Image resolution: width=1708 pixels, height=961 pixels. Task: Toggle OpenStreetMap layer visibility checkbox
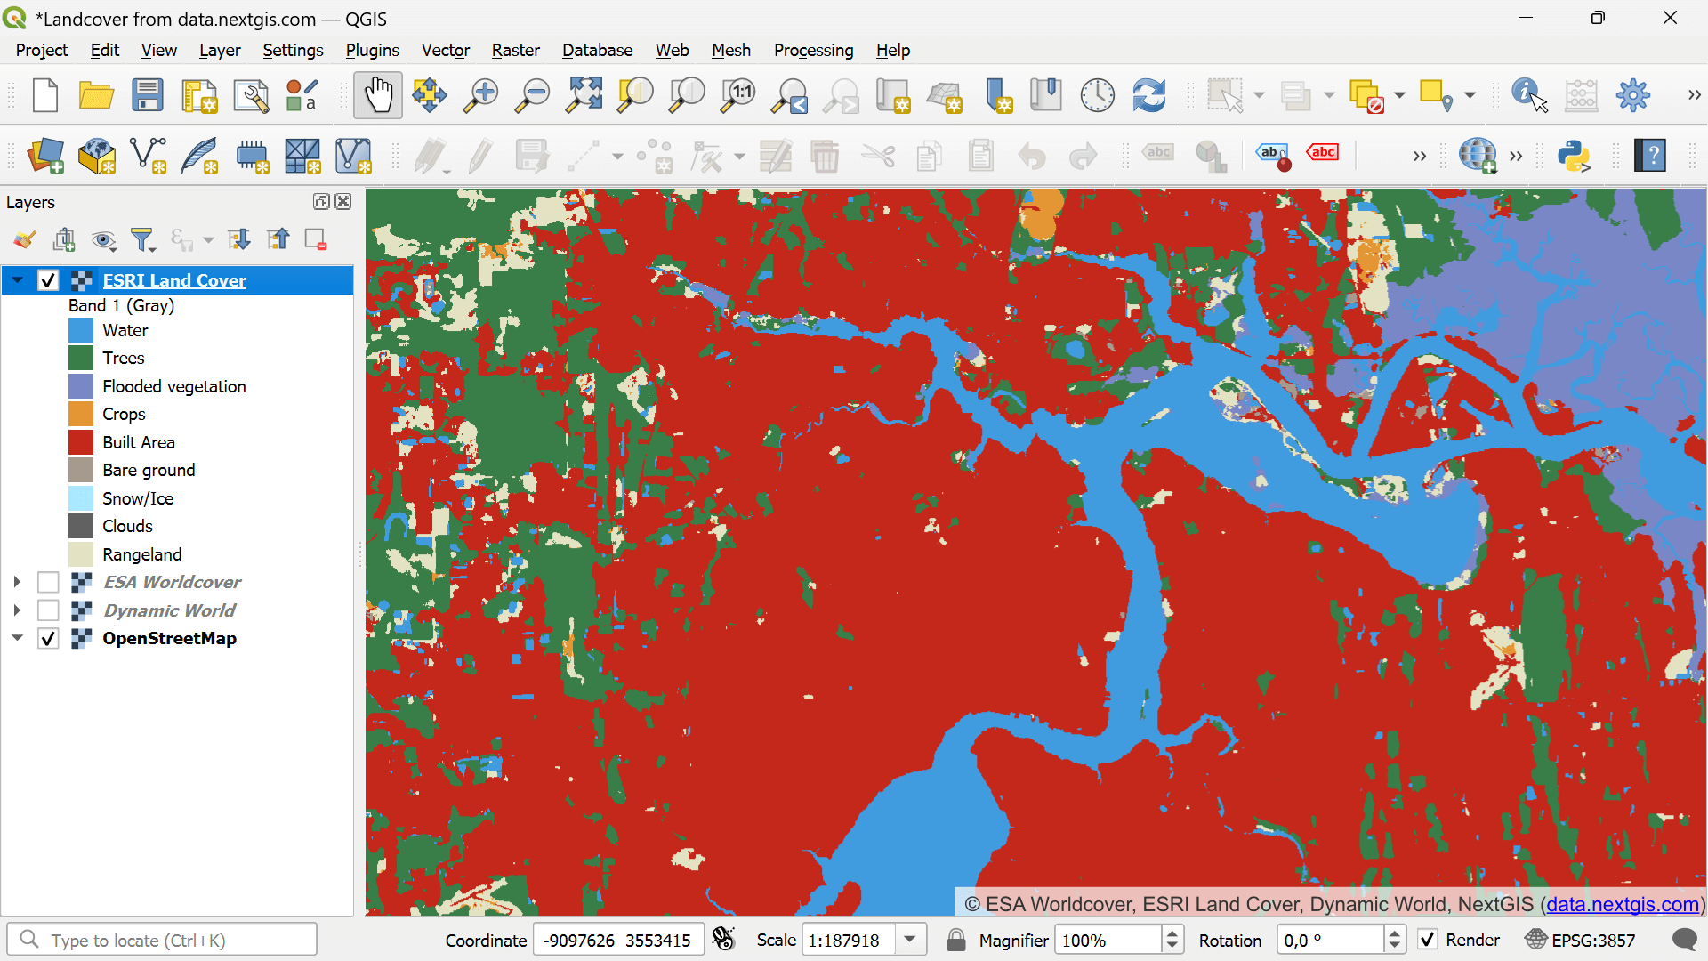pos(48,639)
